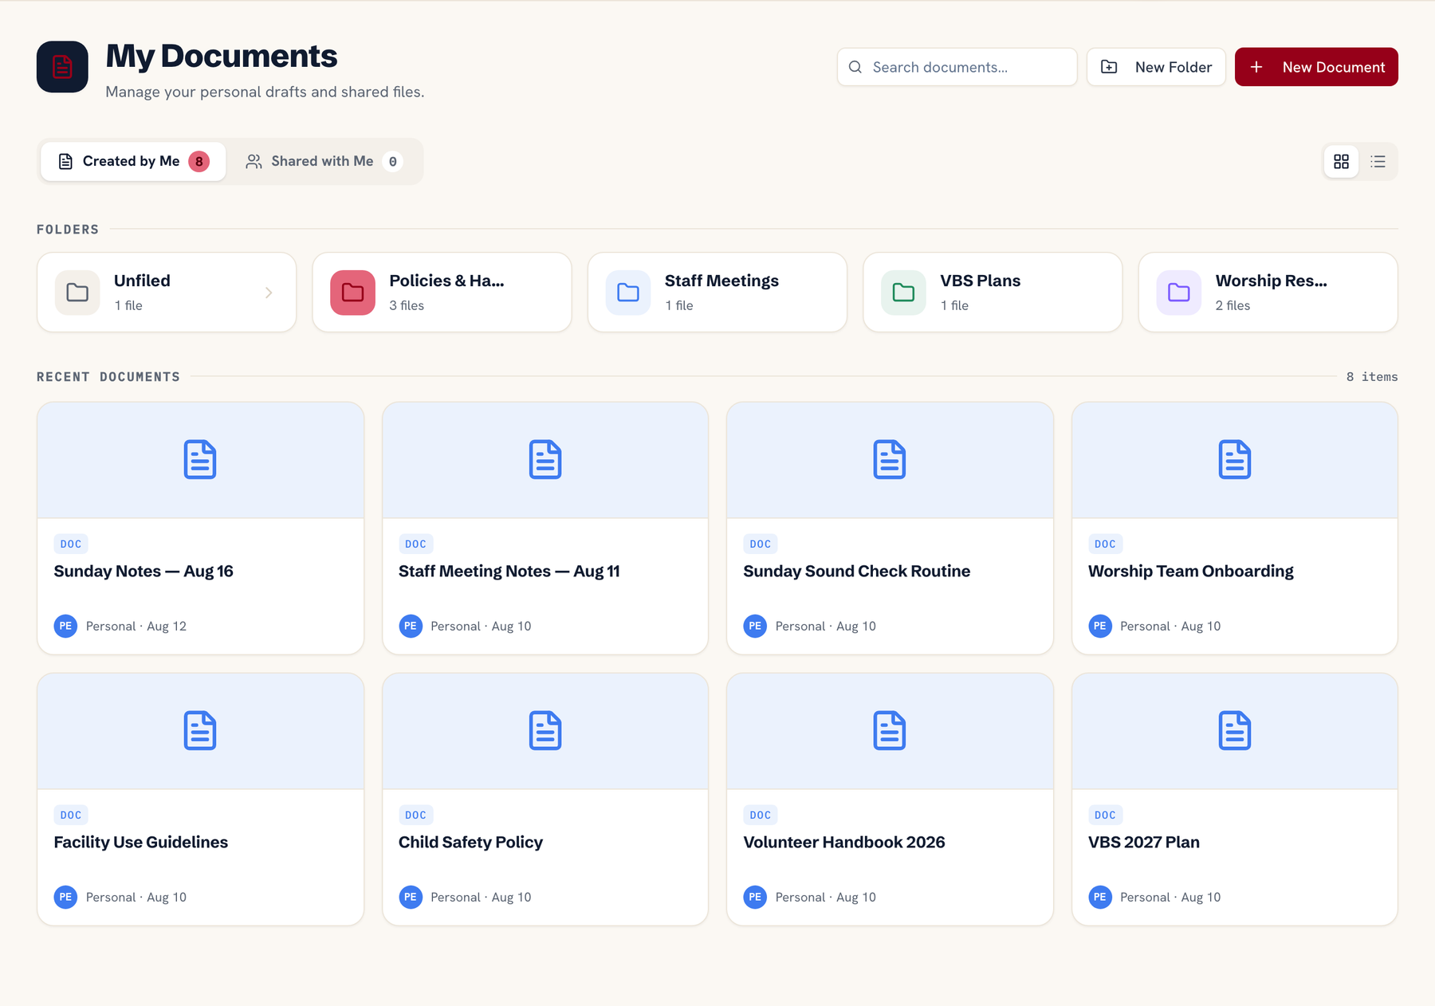Click the New Document button
This screenshot has height=1006, width=1435.
[x=1316, y=67]
